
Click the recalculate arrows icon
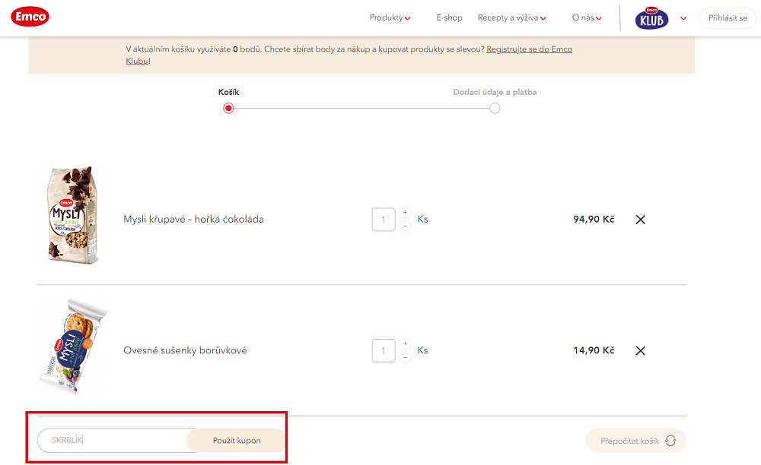point(670,440)
